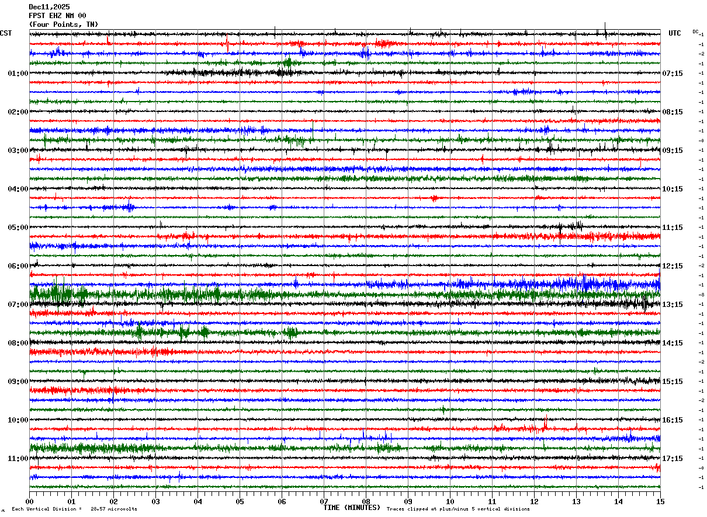Select the 06:00 CST row label
Viewport: 707px width, 517px height.
point(18,266)
